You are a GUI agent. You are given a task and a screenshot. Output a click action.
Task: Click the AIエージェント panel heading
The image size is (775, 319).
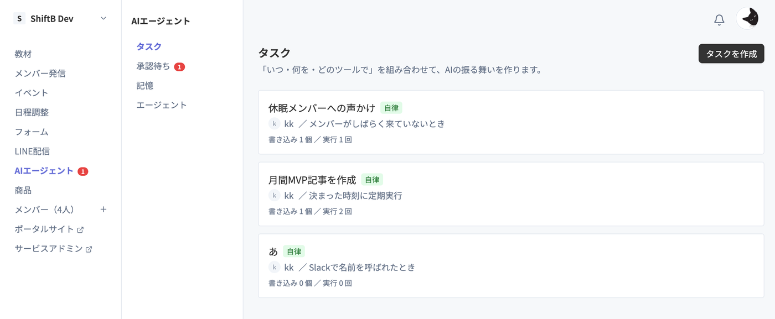161,22
